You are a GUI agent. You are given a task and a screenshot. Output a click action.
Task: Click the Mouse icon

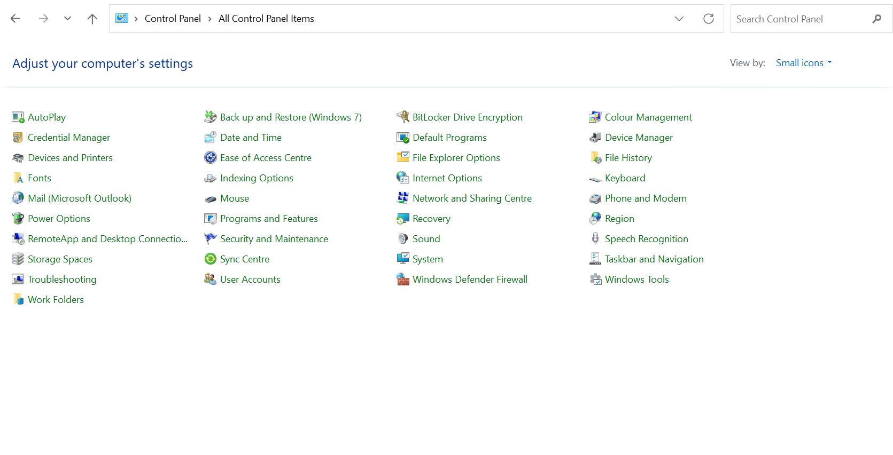(211, 198)
